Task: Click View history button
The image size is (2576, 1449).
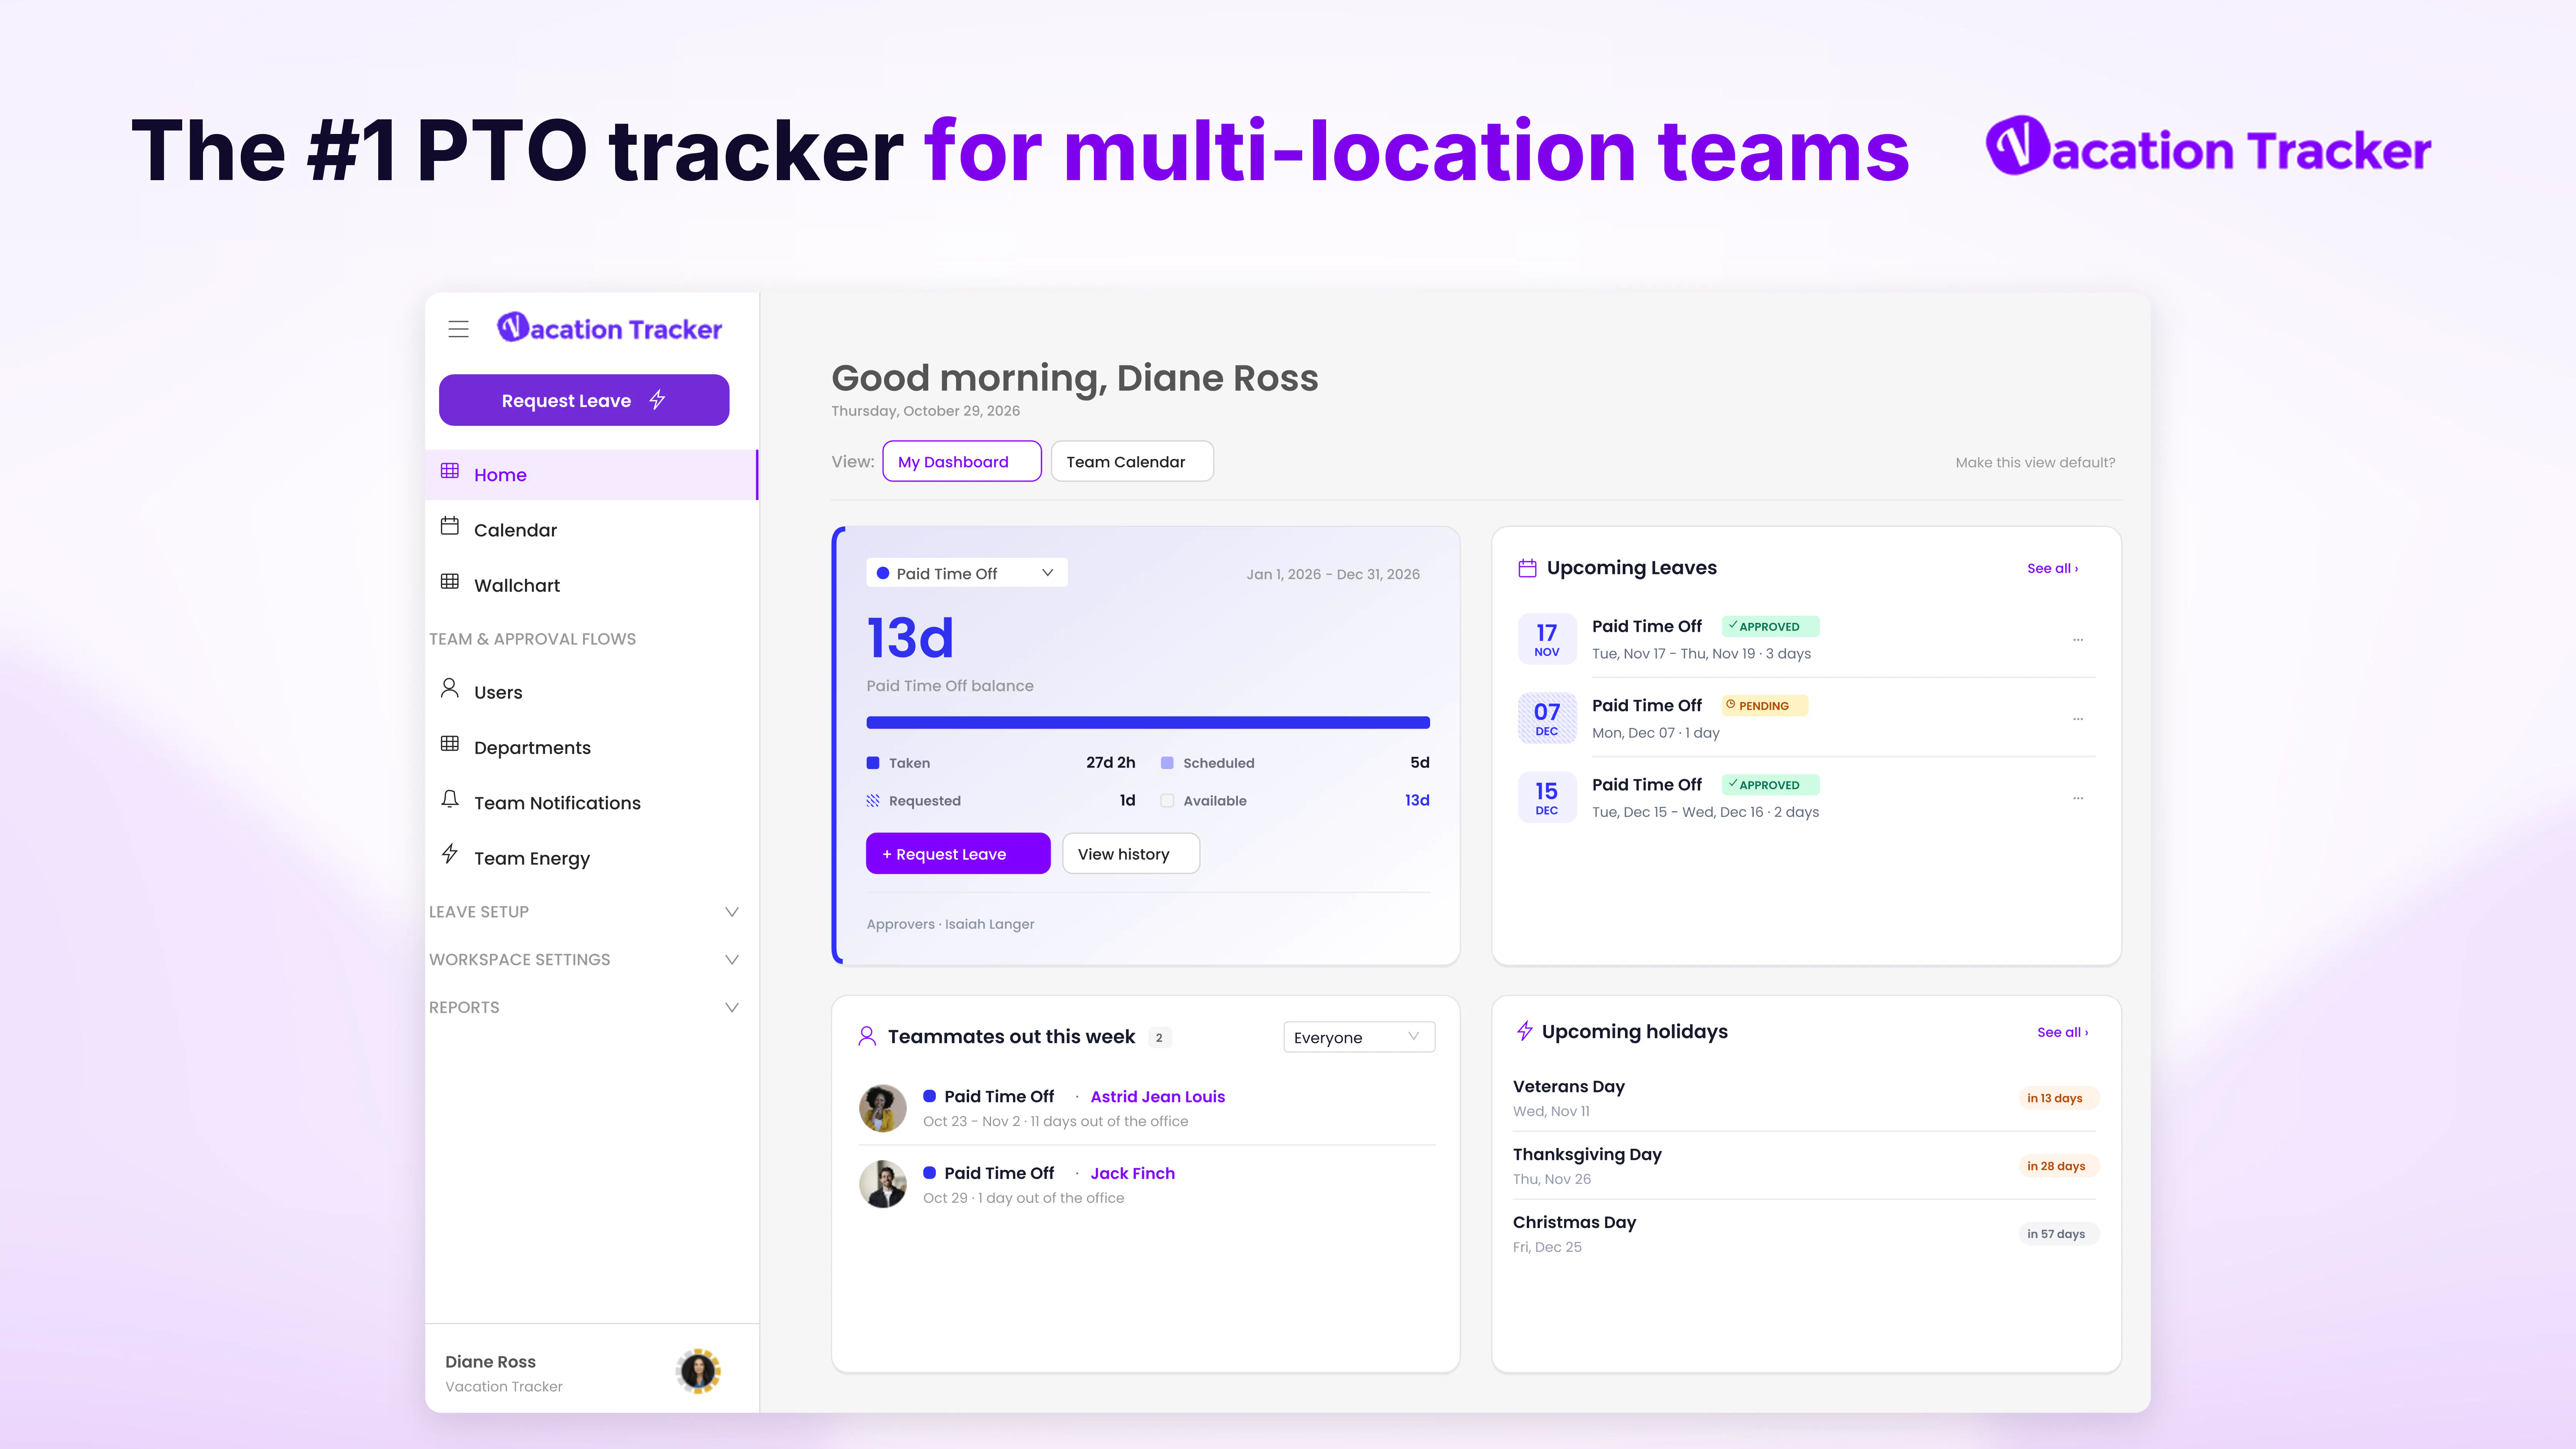Action: click(x=1130, y=853)
